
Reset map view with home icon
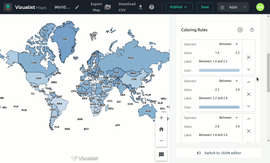click(x=161, y=129)
